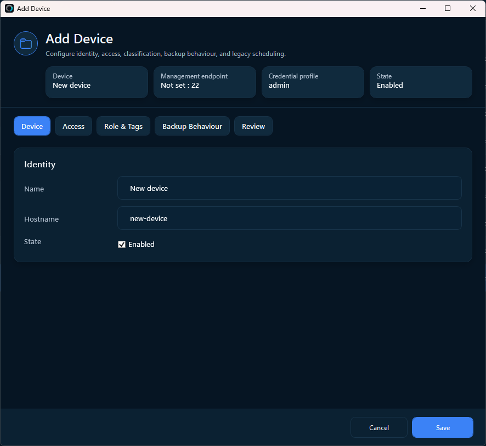Click the folder icon beside Add Device heading
Screen dimensions: 486x446
click(x=26, y=43)
